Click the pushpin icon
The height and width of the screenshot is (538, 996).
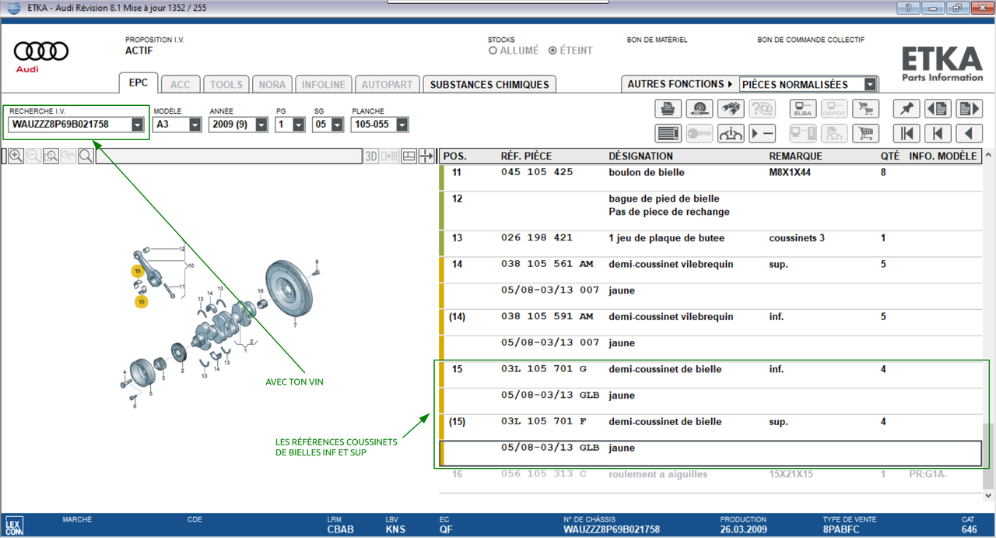[907, 109]
